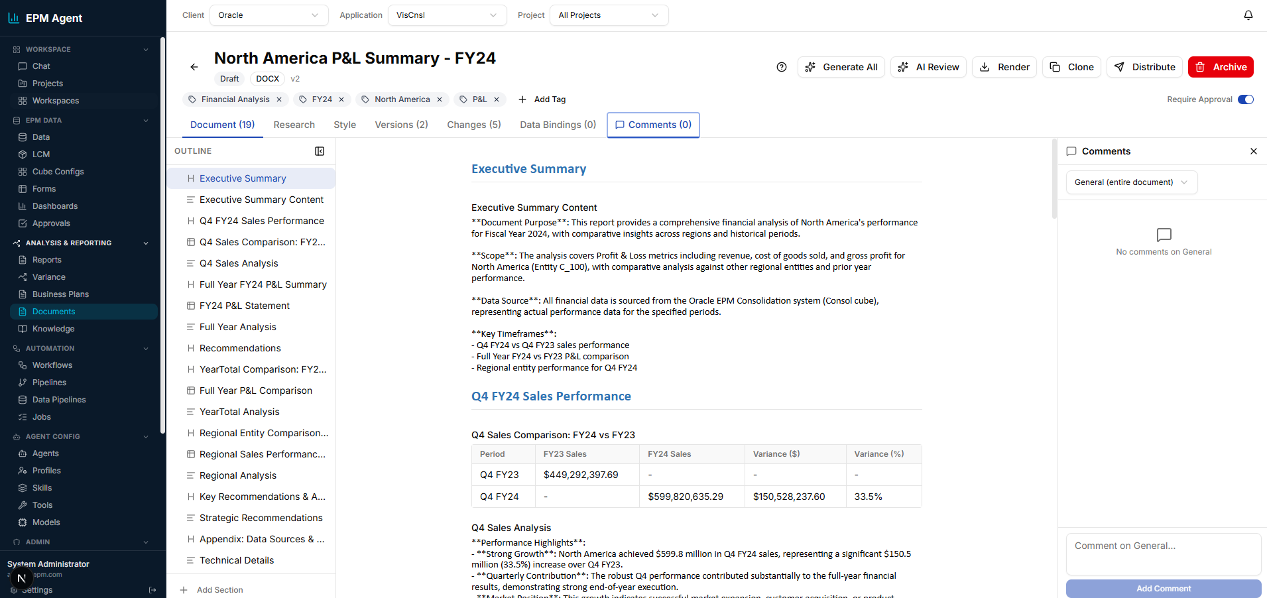Image resolution: width=1267 pixels, height=598 pixels.
Task: Open the Dashboards section in sidebar
Action: (54, 206)
